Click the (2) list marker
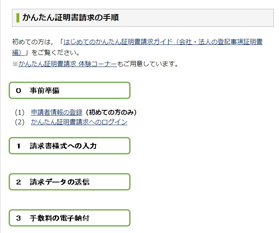The height and width of the screenshot is (233, 279). pos(20,122)
